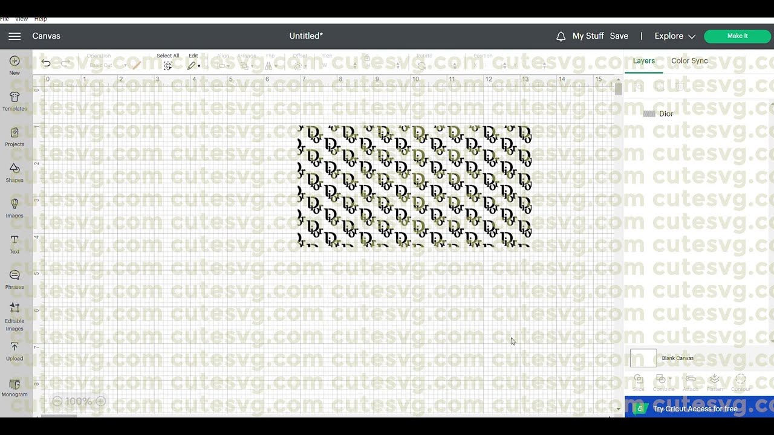Screen dimensions: 774x435
Task: Click the Select All icon
Action: 168,66
